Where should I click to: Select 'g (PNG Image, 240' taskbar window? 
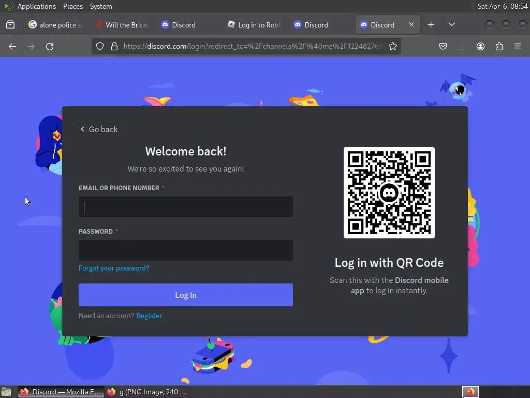pos(147,392)
